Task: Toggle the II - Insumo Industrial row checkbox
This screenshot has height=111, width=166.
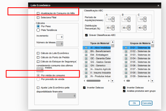Action: coord(86,73)
